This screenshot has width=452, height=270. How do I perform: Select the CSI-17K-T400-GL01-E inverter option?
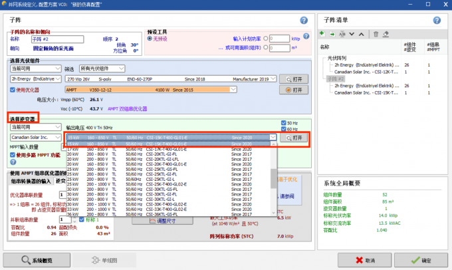point(169,149)
